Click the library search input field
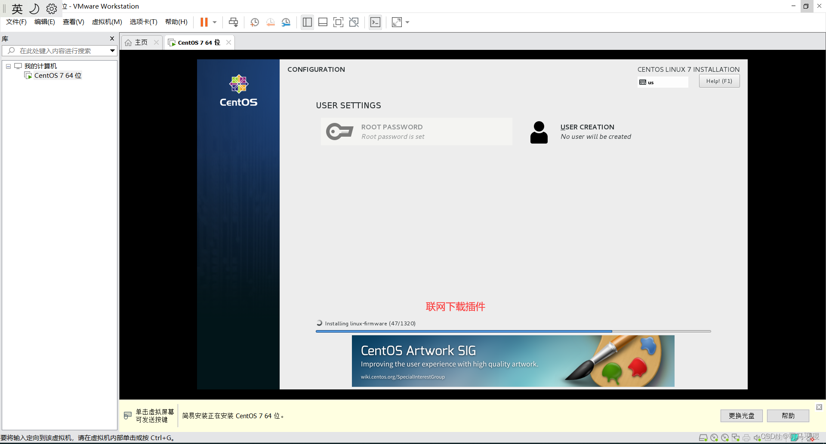Viewport: 826px width, 444px height. (56, 51)
